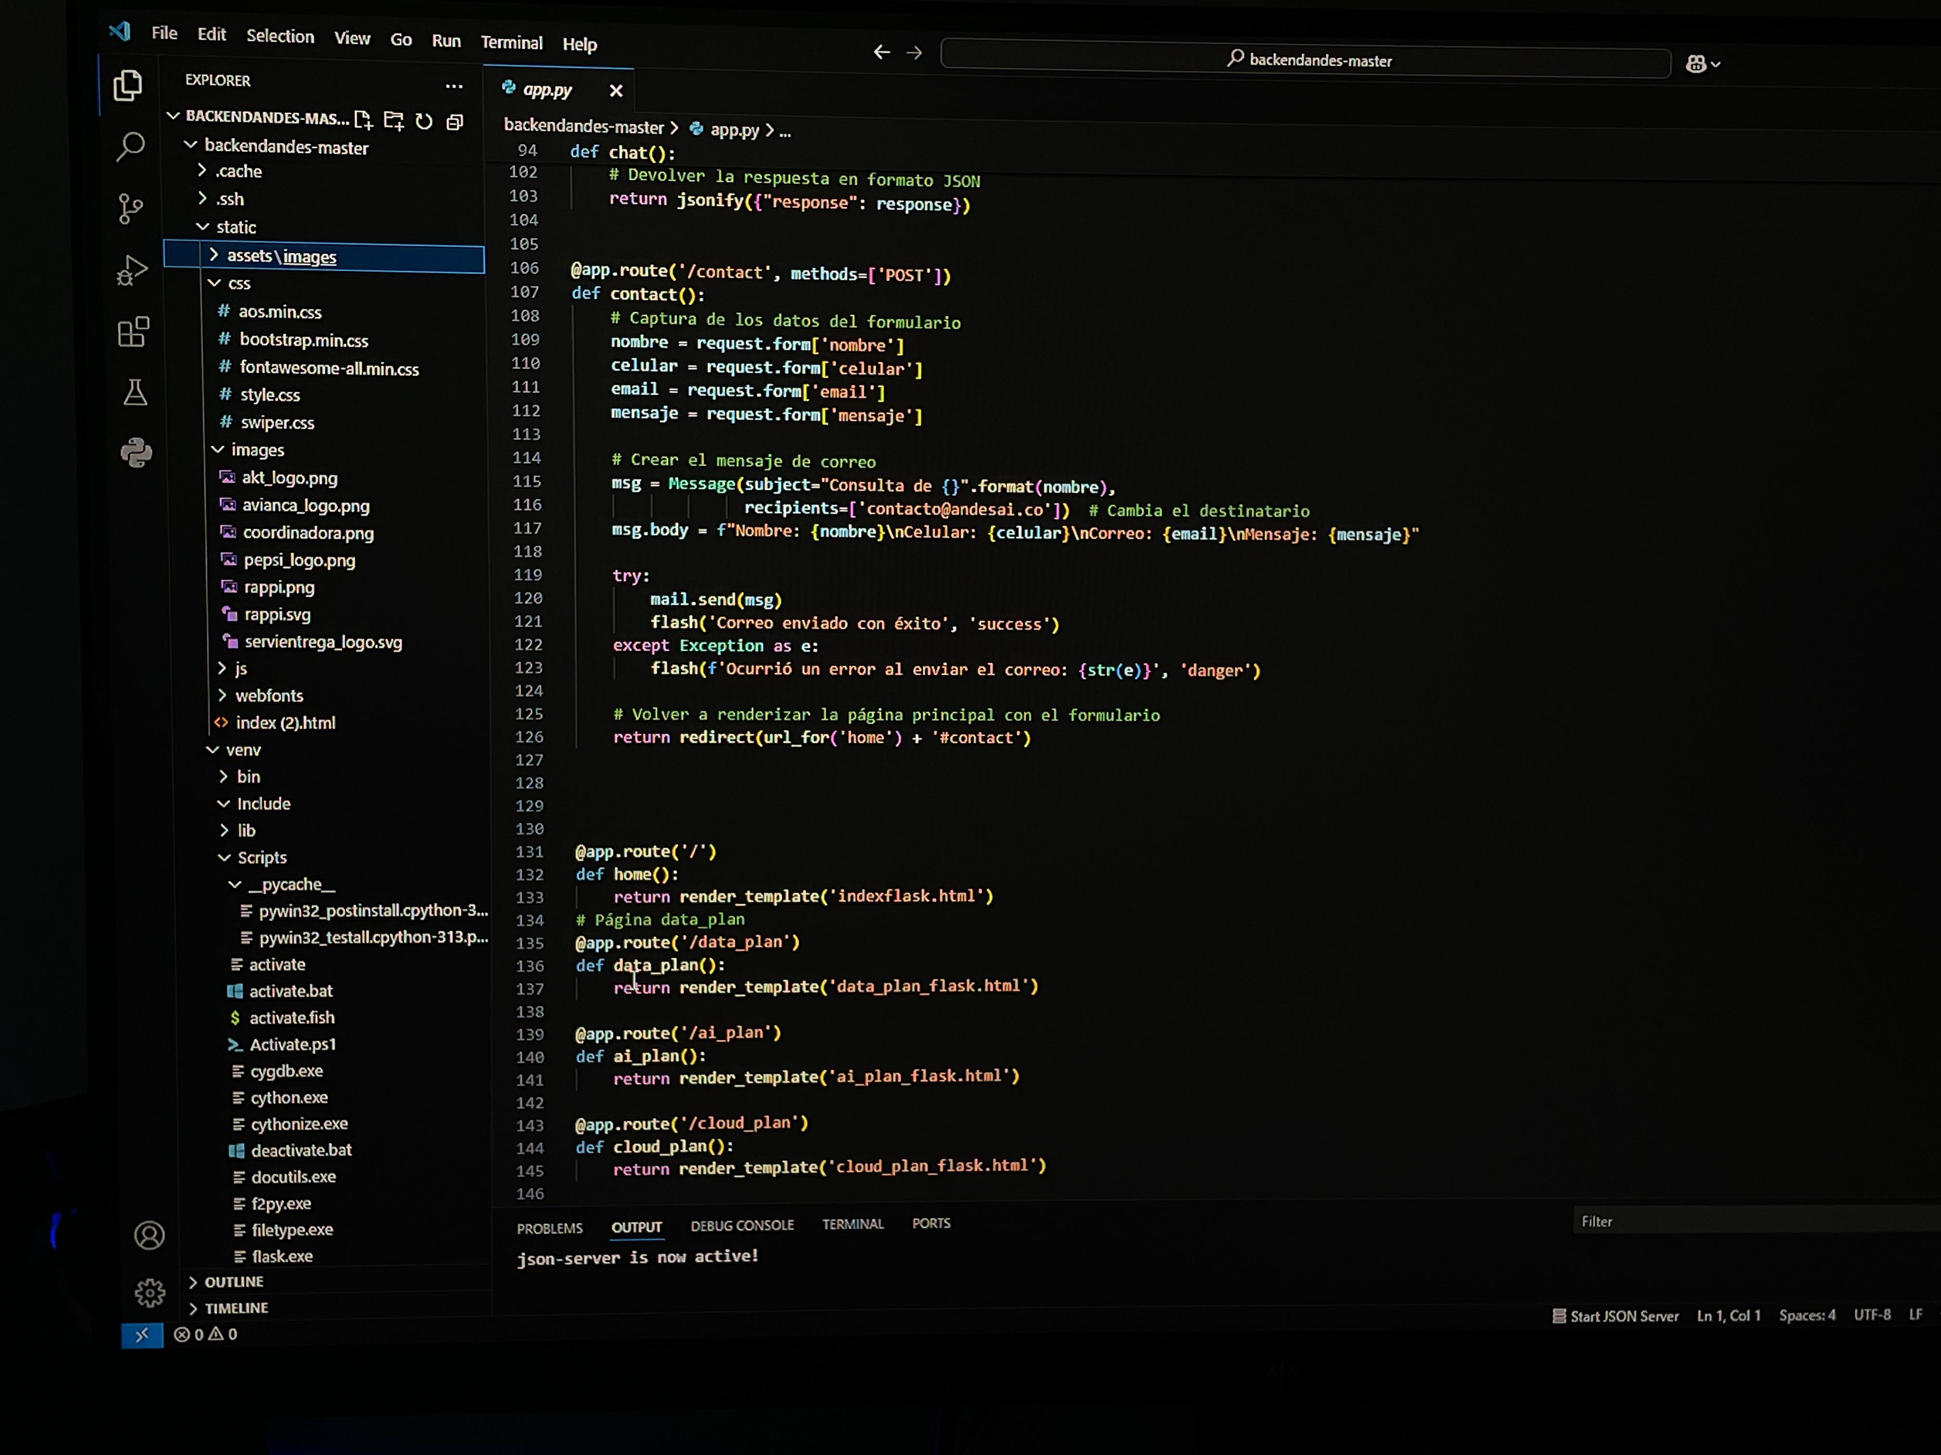Open the Explorer more actions ellipsis

coord(453,86)
